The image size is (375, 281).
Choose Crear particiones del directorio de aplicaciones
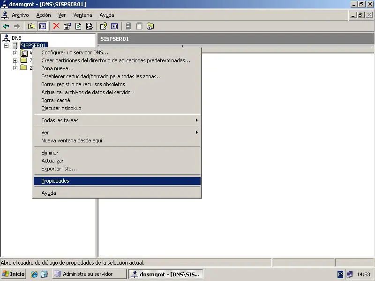tap(117, 60)
